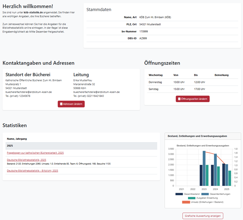The image size is (243, 220).
Task: Click the DBS-ID value AZ999
Action: click(143, 38)
